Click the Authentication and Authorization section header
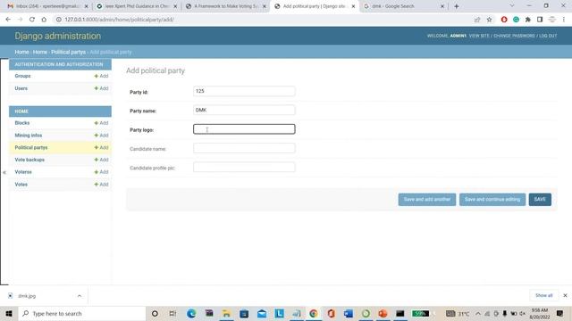Screen dimensions: 572x321 click(x=59, y=64)
